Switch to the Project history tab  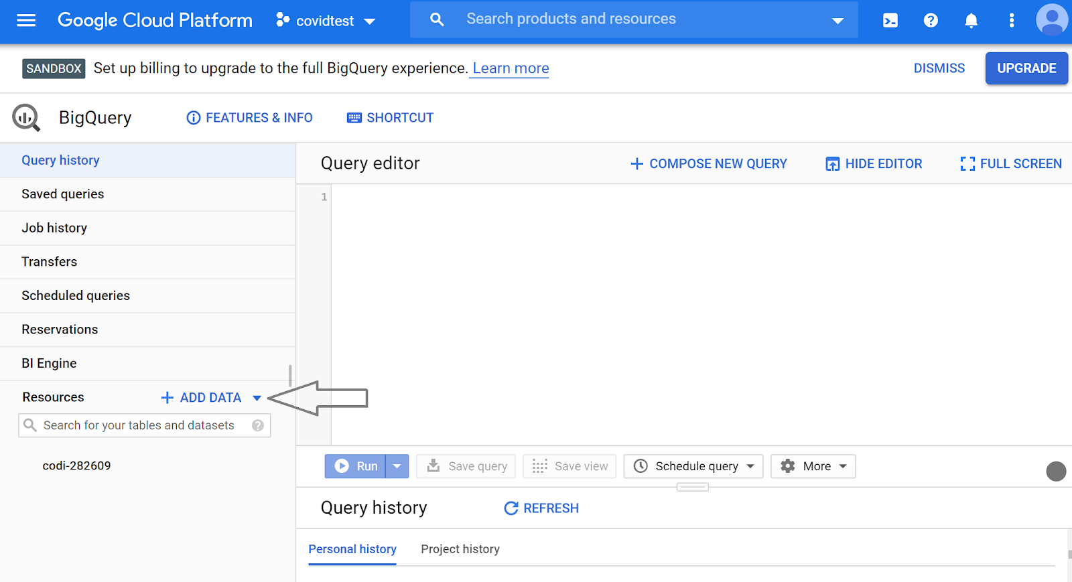tap(460, 549)
